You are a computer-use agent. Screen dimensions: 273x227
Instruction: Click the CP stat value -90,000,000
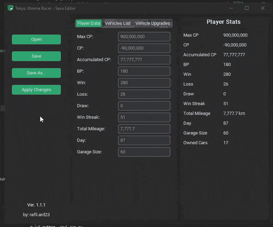(235, 45)
